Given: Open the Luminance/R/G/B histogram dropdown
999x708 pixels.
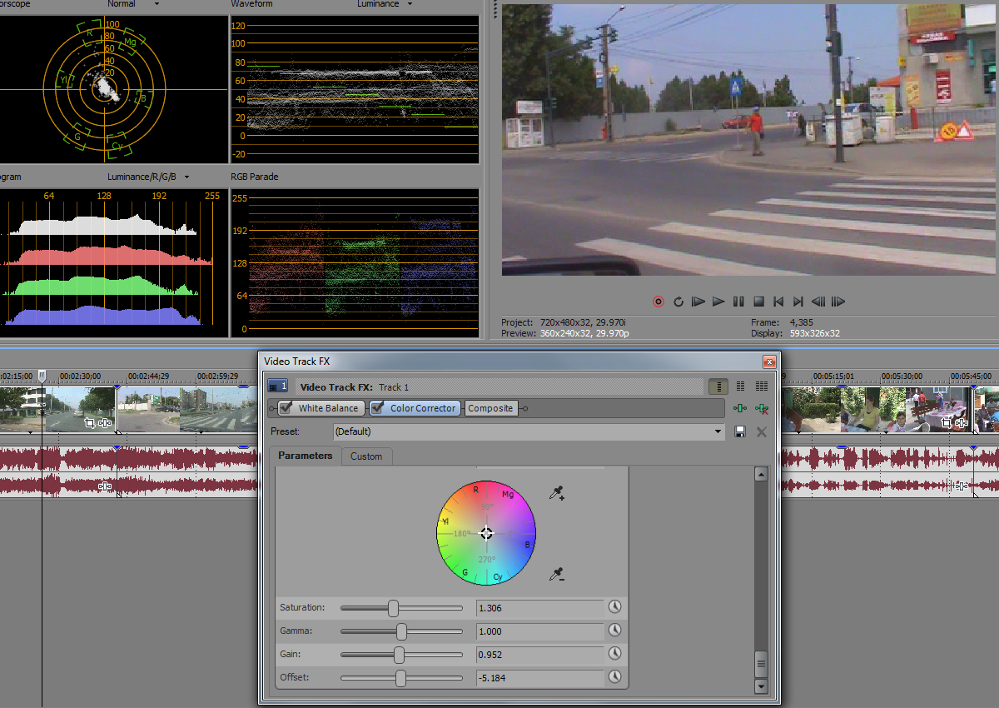Looking at the screenshot, I should [x=186, y=177].
